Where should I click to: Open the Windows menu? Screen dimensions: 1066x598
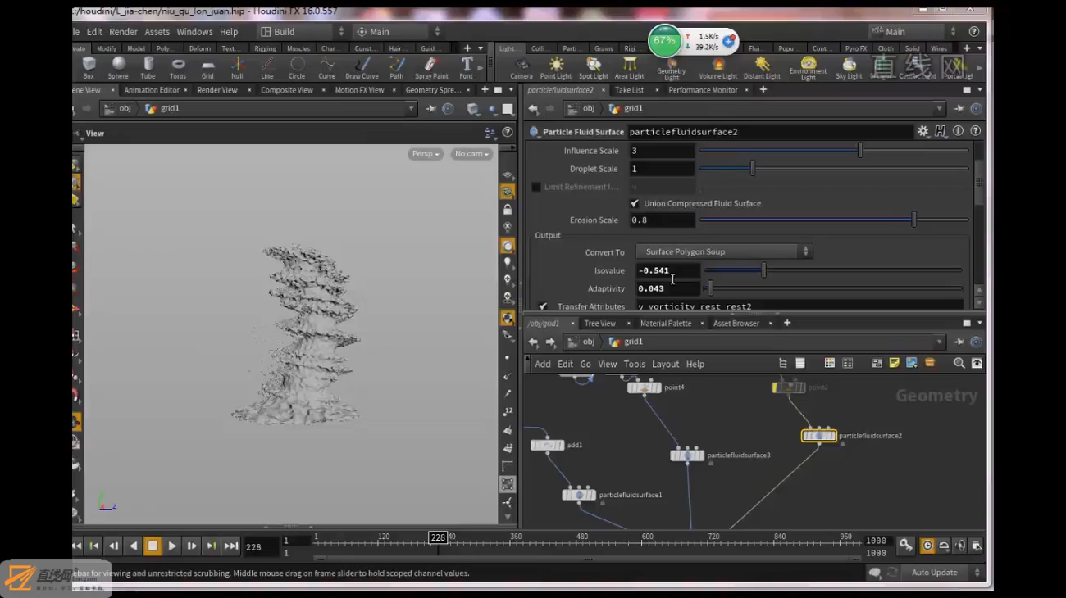194,32
